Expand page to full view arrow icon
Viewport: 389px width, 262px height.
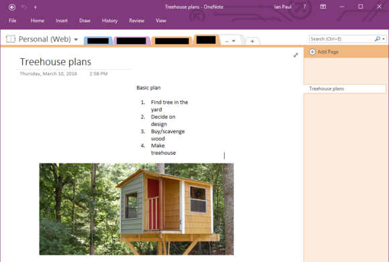click(x=296, y=55)
